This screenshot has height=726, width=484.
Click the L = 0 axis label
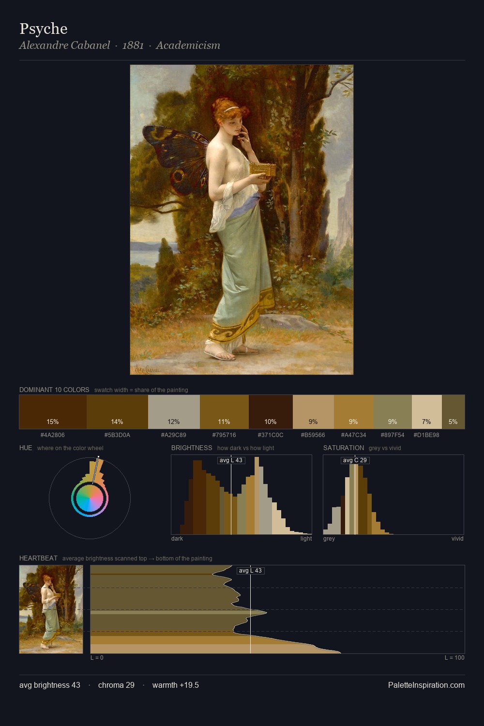[97, 658]
